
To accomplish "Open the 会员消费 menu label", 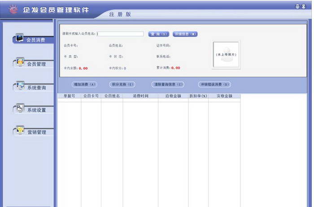I will [36, 40].
